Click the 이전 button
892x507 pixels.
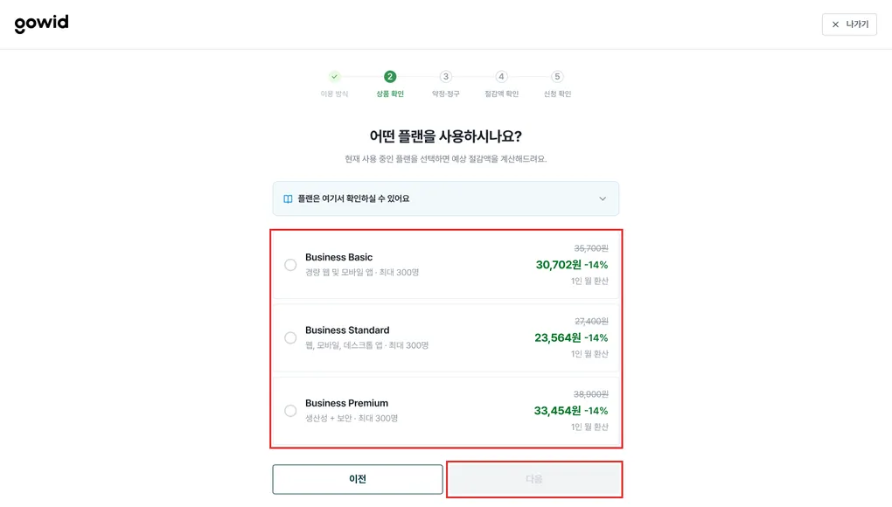pyautogui.click(x=358, y=479)
